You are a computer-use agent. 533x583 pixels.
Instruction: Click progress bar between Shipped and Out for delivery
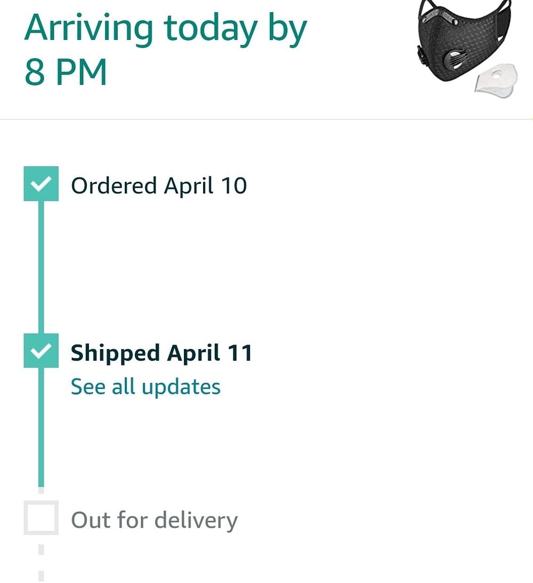tap(41, 427)
